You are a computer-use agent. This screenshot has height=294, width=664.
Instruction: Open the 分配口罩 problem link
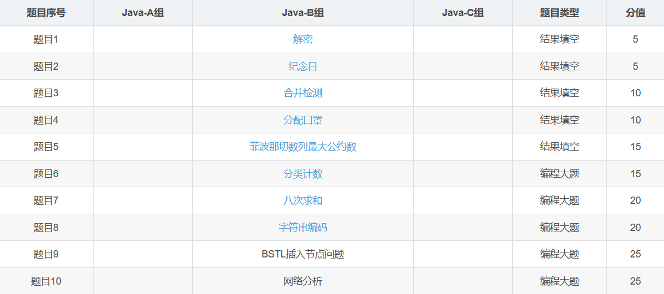[303, 120]
